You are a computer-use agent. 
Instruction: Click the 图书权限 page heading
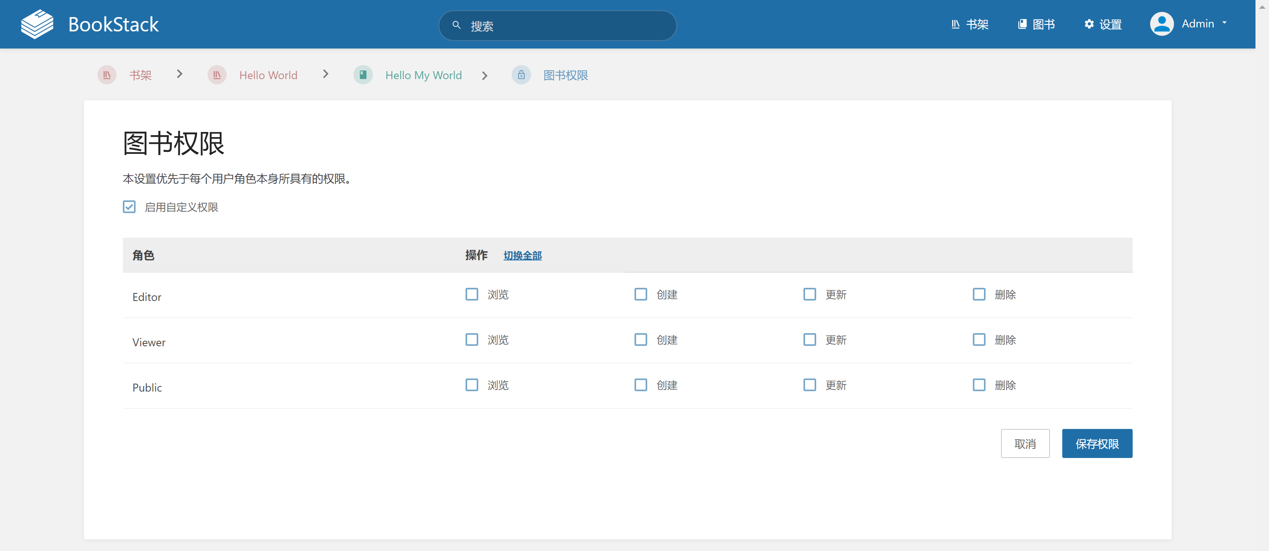[x=173, y=143]
